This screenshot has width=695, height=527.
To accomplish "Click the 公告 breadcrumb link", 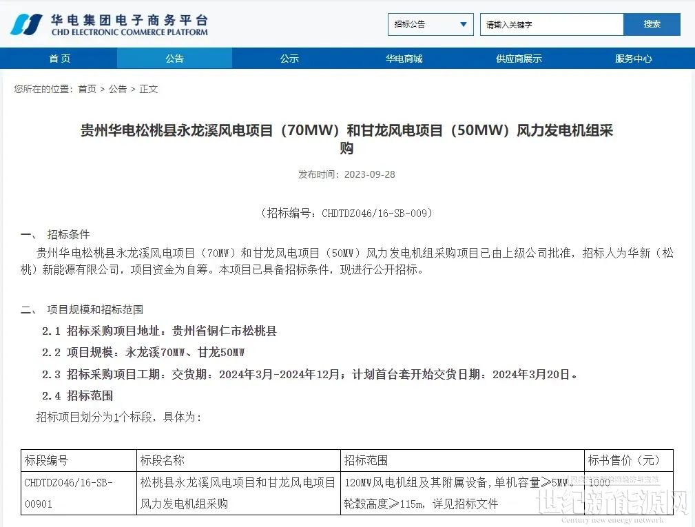I will click(118, 89).
